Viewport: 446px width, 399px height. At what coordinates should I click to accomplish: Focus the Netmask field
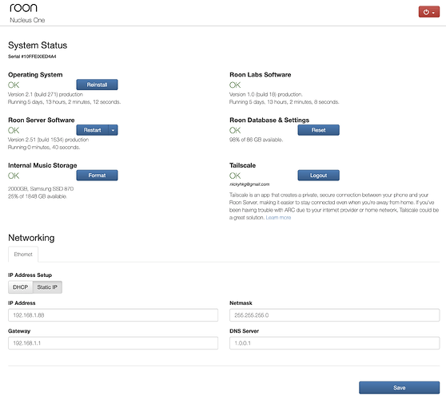click(334, 315)
